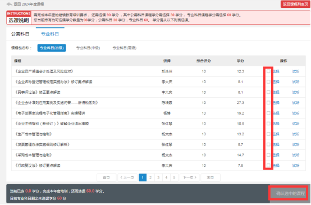This screenshot has height=205, width=311.
Task: Click 选择 link for 电子发票全流程电子化管理指南 course
Action: point(276,113)
